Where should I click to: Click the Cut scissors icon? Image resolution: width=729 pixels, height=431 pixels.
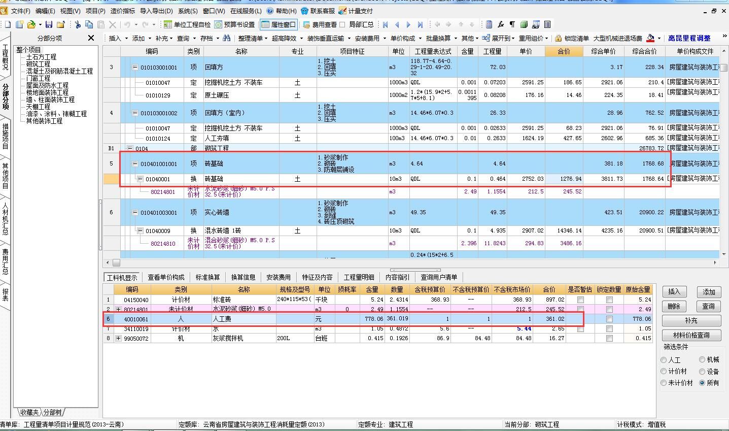tap(78, 24)
